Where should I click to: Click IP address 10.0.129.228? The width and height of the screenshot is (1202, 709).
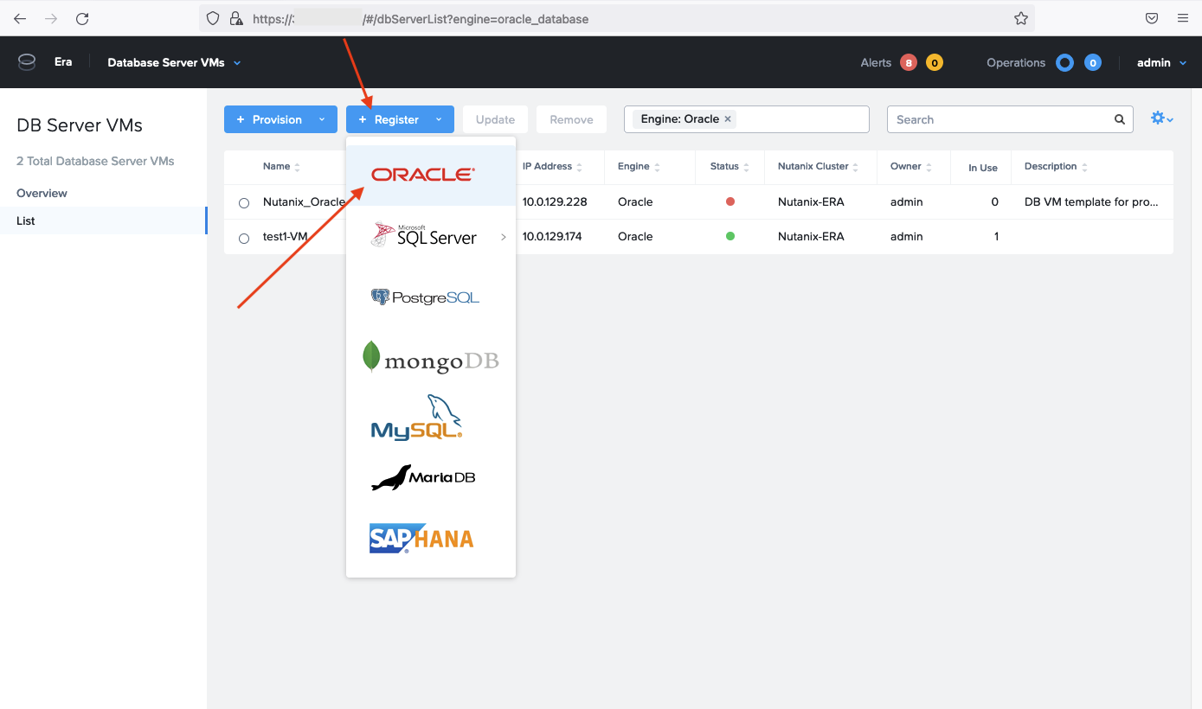point(555,201)
